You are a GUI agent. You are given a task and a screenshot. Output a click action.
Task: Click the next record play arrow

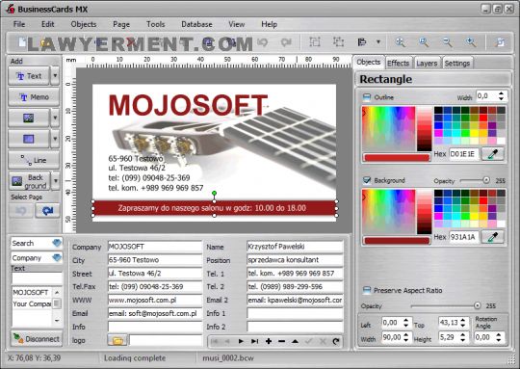click(241, 341)
